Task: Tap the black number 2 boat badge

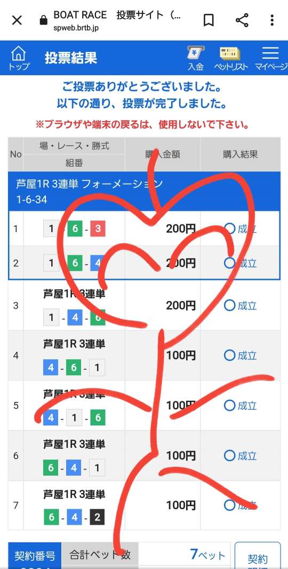Action: pyautogui.click(x=97, y=517)
